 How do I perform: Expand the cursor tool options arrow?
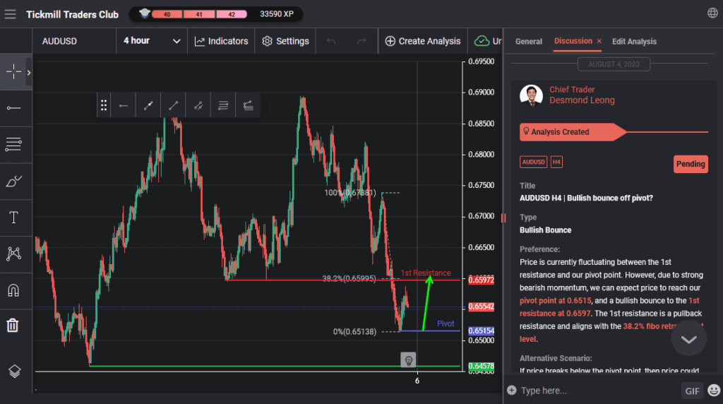point(29,72)
